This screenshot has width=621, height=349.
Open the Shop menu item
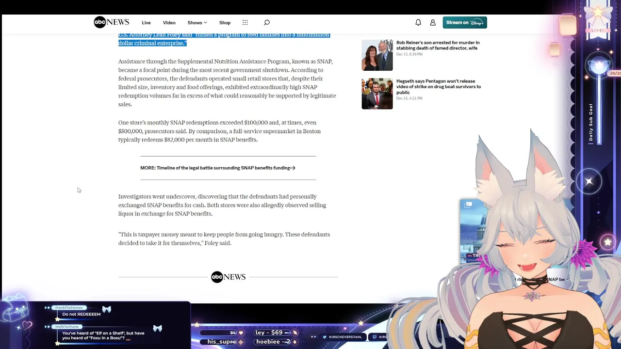pyautogui.click(x=225, y=23)
